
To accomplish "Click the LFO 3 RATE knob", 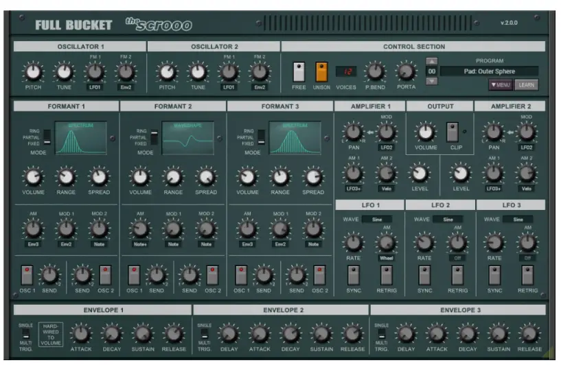I will [494, 243].
